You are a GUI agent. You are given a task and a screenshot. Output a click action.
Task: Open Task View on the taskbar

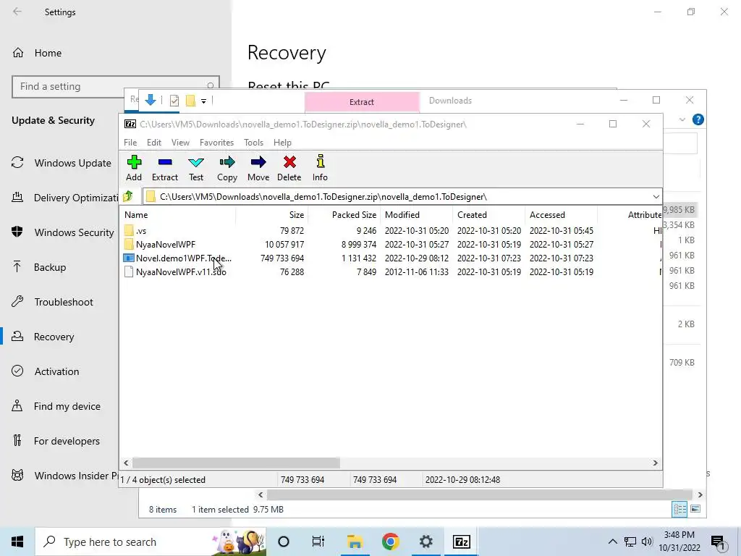[x=318, y=542]
